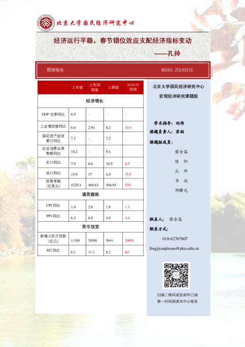The height and width of the screenshot is (347, 245).
Task: Click the value 11.3 in the M2 row
Action: tap(91, 252)
